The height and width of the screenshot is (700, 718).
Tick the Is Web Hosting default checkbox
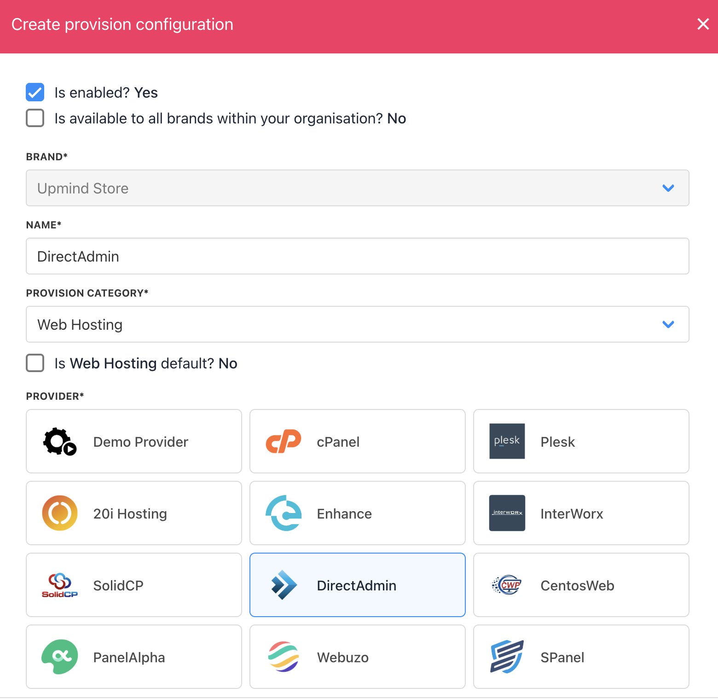click(x=35, y=363)
